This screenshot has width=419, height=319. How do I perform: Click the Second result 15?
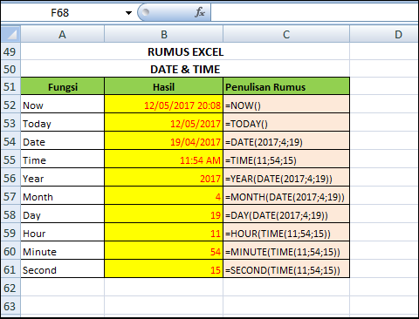(x=164, y=269)
